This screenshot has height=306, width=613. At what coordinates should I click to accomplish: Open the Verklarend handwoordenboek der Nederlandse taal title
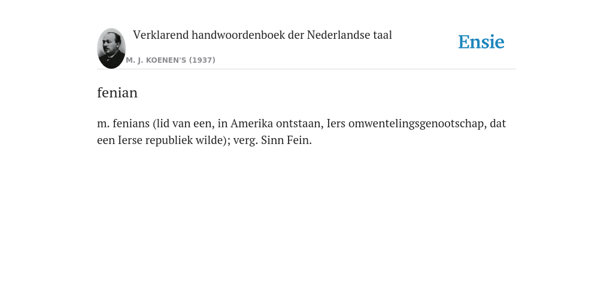point(262,35)
